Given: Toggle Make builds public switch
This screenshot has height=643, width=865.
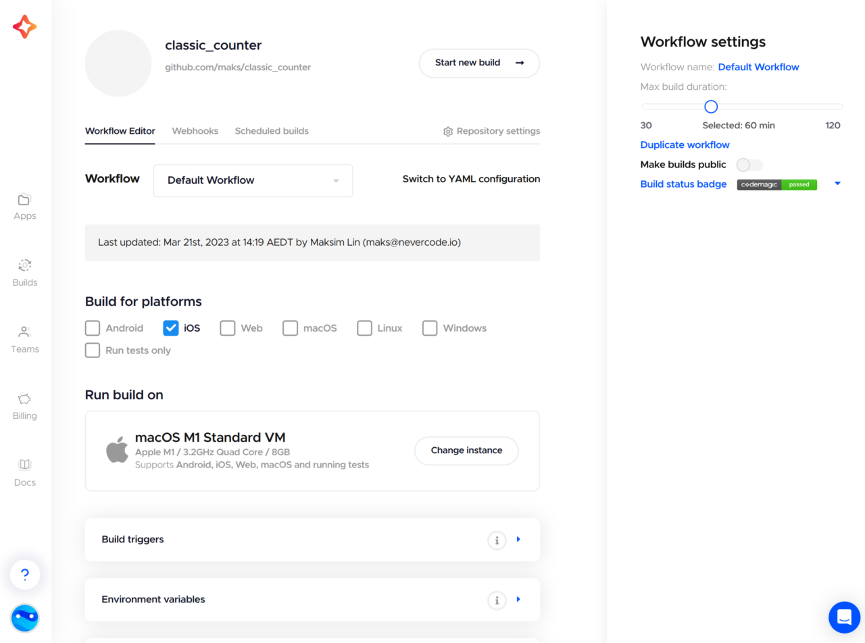Looking at the screenshot, I should [749, 165].
